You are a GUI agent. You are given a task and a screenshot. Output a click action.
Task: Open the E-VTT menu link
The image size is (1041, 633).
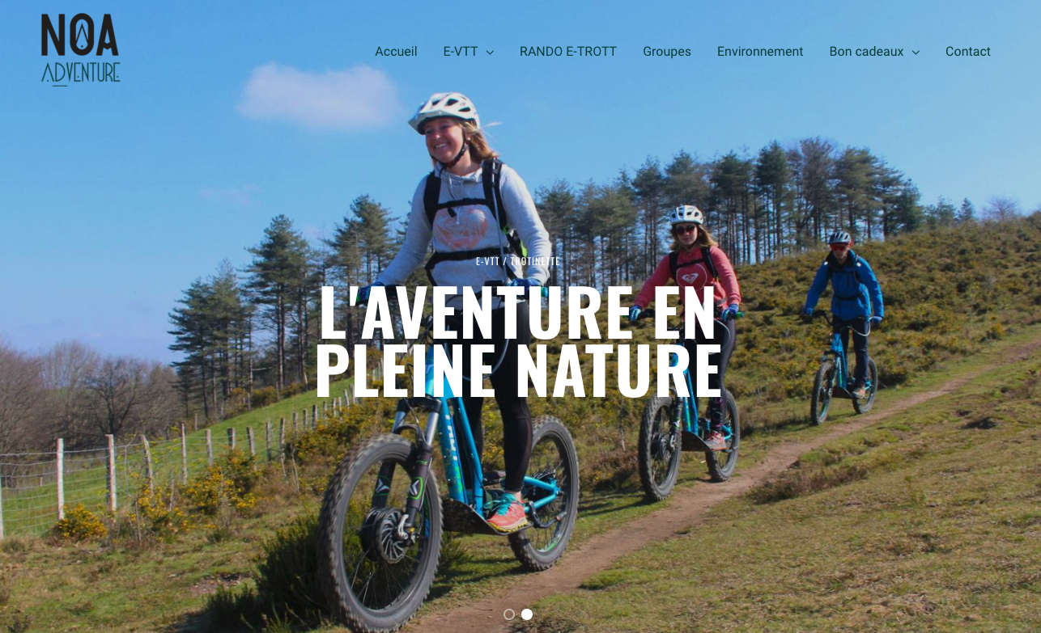[461, 52]
